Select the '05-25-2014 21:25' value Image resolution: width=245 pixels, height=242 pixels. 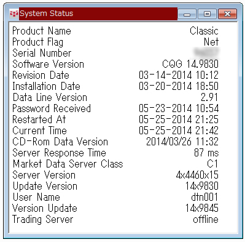179,119
